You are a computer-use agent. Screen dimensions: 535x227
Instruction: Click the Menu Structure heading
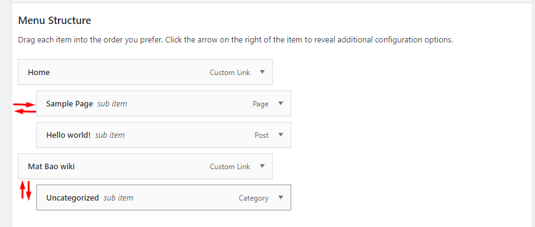click(55, 21)
